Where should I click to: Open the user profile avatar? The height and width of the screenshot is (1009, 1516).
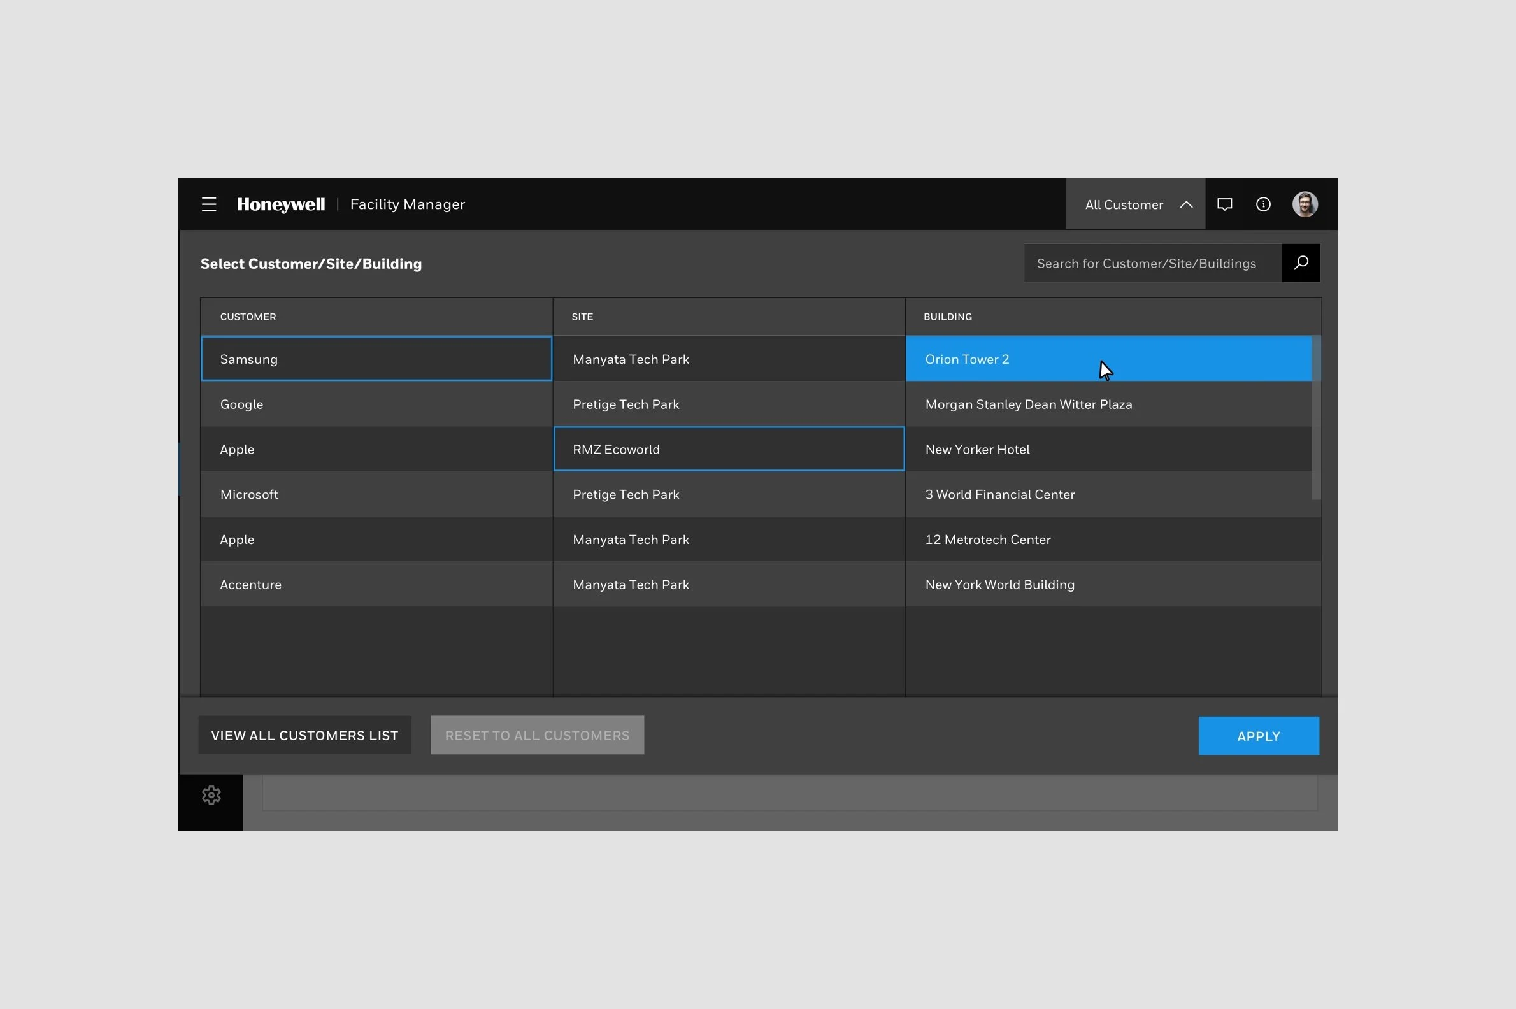[1305, 204]
